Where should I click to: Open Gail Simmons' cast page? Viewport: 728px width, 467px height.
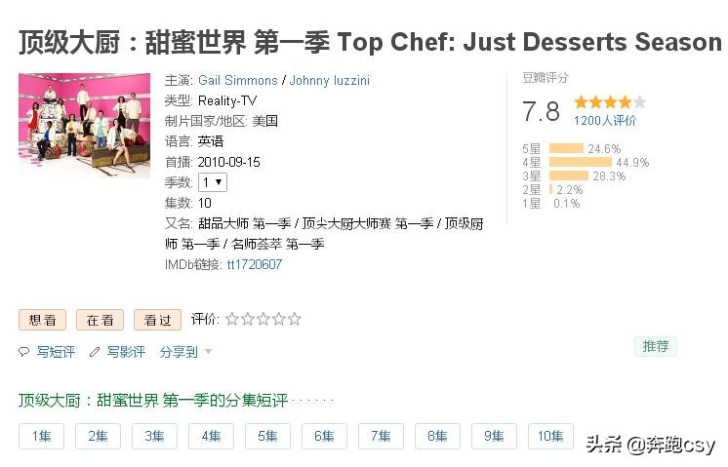coord(237,80)
